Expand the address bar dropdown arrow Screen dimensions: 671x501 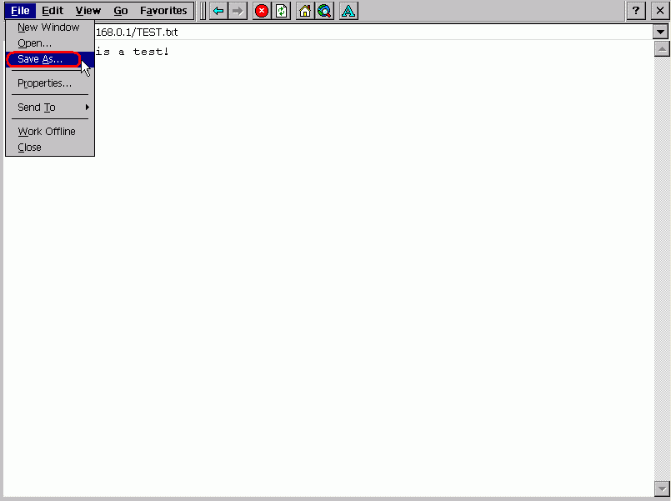point(660,32)
